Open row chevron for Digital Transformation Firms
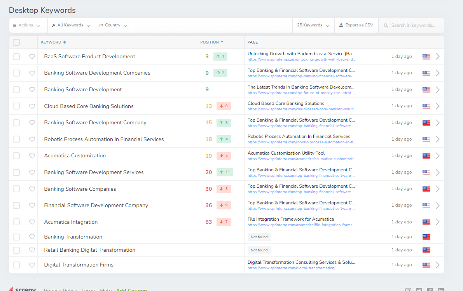This screenshot has height=291, width=463. coord(438,265)
